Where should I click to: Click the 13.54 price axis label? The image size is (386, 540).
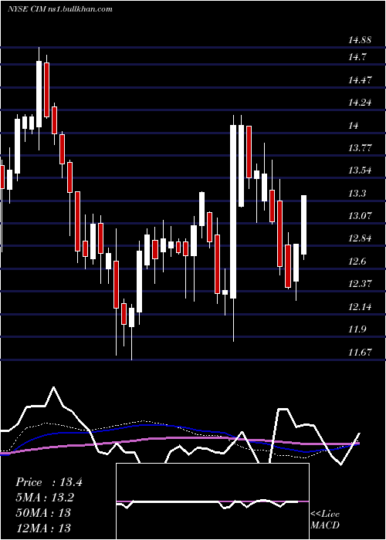pyautogui.click(x=360, y=170)
